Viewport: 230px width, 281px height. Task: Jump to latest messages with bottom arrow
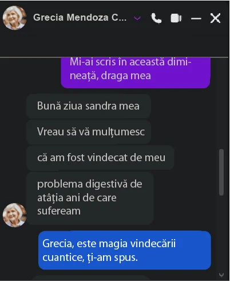[221, 275]
